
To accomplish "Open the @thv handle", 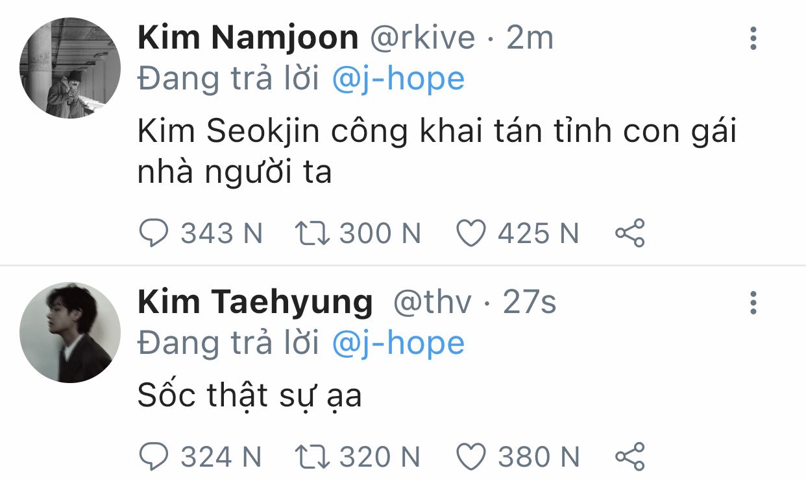I will tap(433, 303).
